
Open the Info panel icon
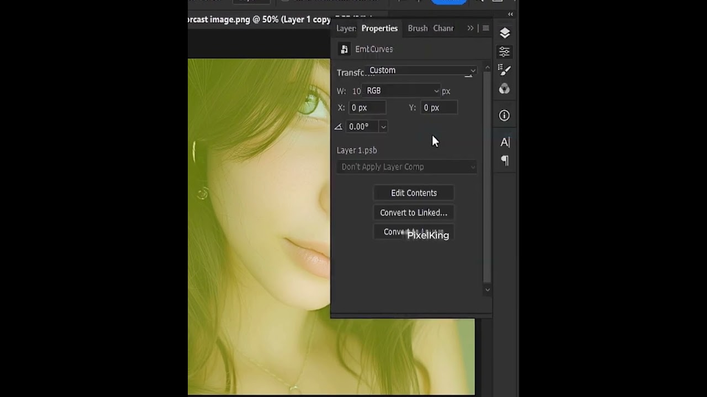point(504,115)
